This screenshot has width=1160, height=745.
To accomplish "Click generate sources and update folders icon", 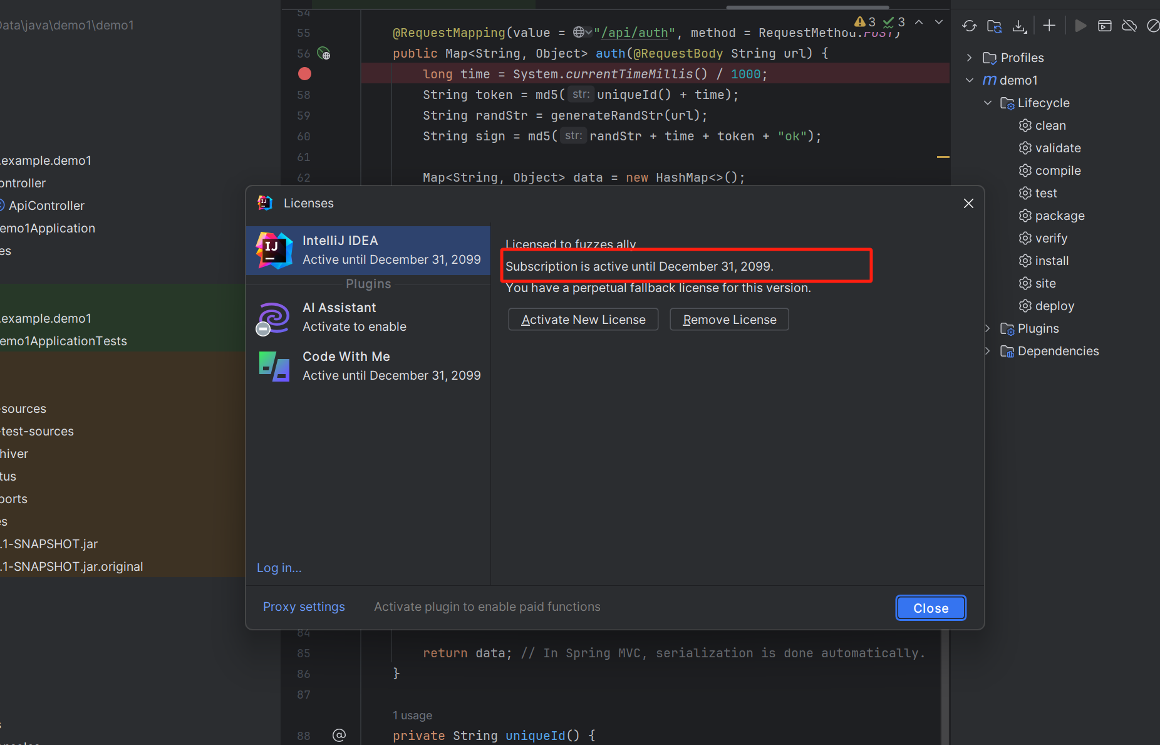I will click(994, 26).
